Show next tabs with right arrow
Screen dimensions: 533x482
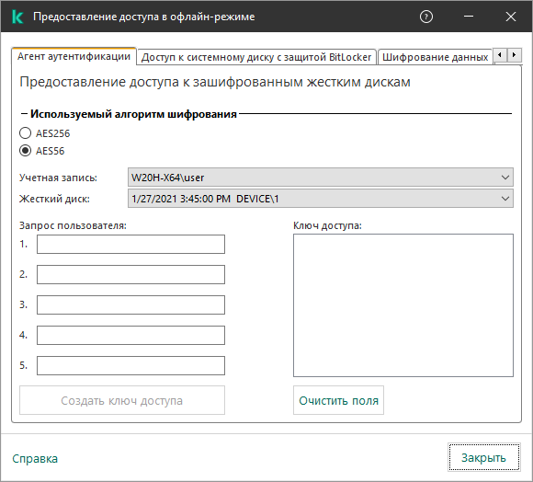pos(515,55)
